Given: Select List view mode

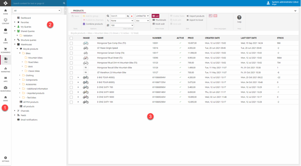Looking at the screenshot, I should pyautogui.click(x=156, y=16).
